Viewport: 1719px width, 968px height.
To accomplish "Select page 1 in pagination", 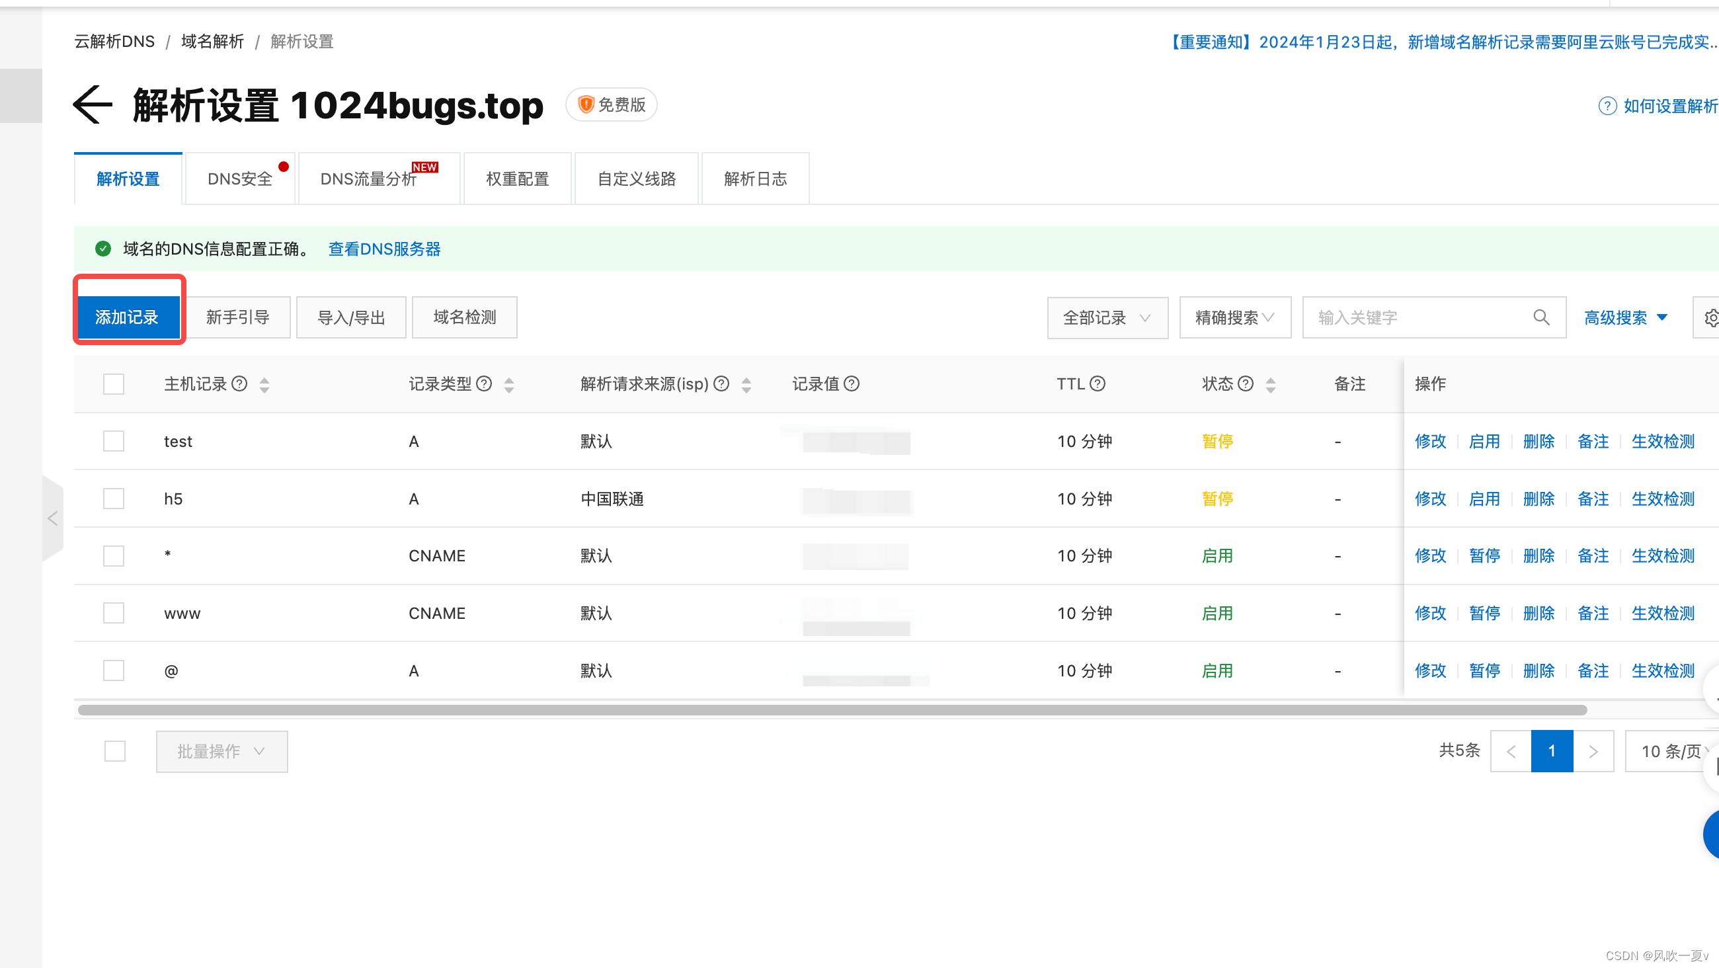I will click(1552, 751).
